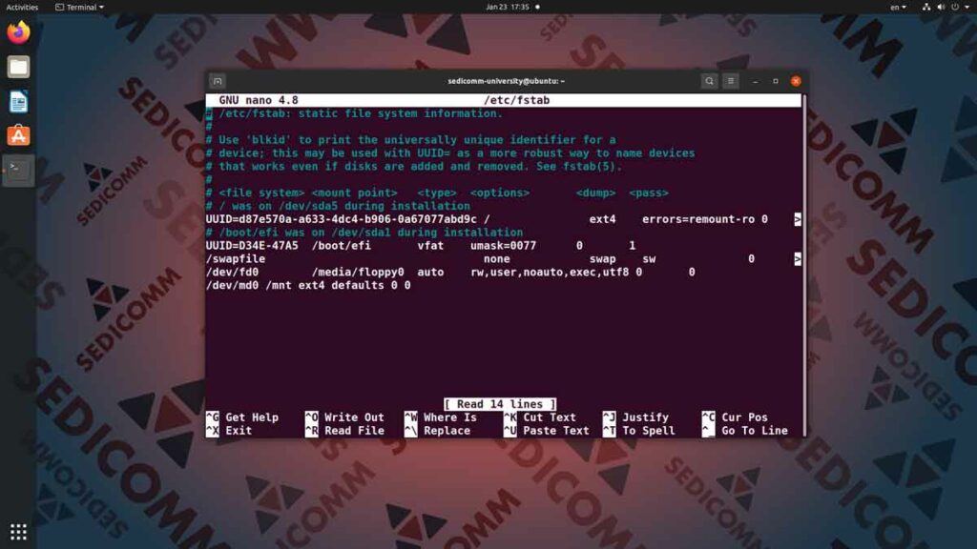Viewport: 977px width, 549px height.
Task: Click the To Spell shortcut
Action: (x=638, y=431)
